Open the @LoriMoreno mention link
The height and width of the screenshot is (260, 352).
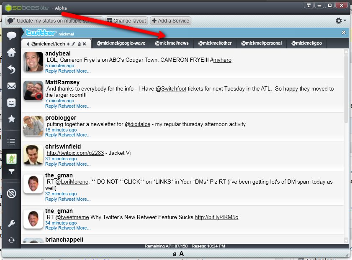[x=72, y=182]
